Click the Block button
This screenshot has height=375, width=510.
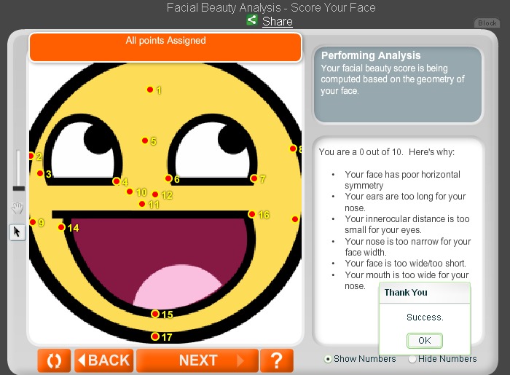click(487, 23)
